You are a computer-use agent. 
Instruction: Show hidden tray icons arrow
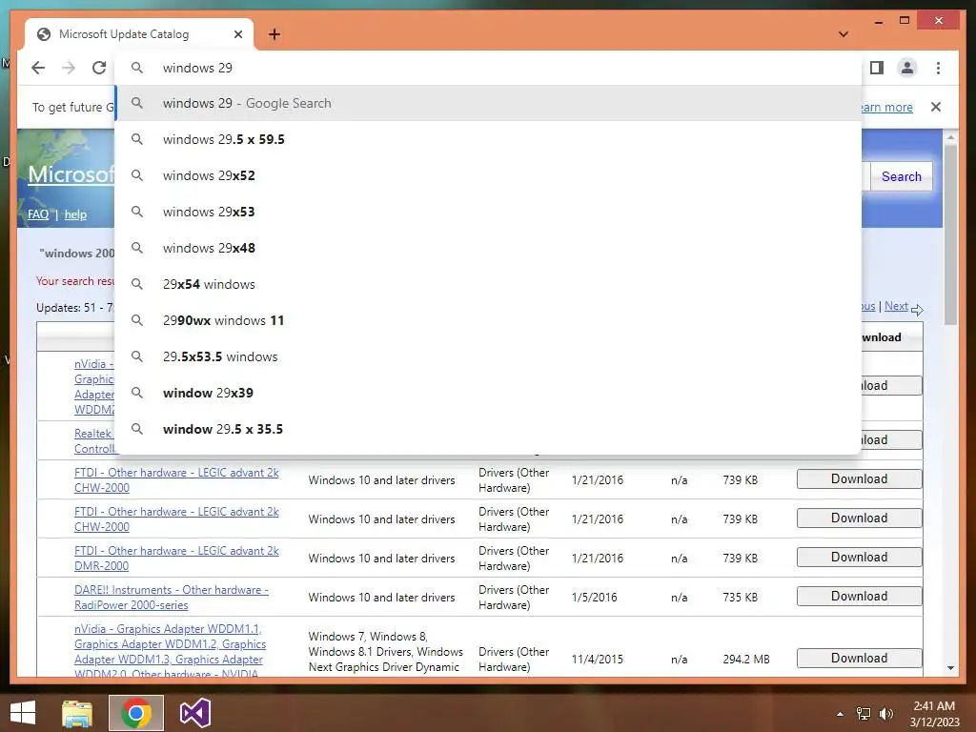click(x=841, y=714)
